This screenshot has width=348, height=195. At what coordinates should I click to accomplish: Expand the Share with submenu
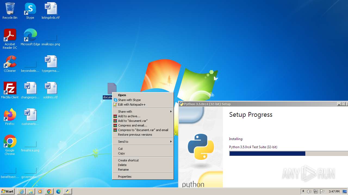pyautogui.click(x=143, y=112)
